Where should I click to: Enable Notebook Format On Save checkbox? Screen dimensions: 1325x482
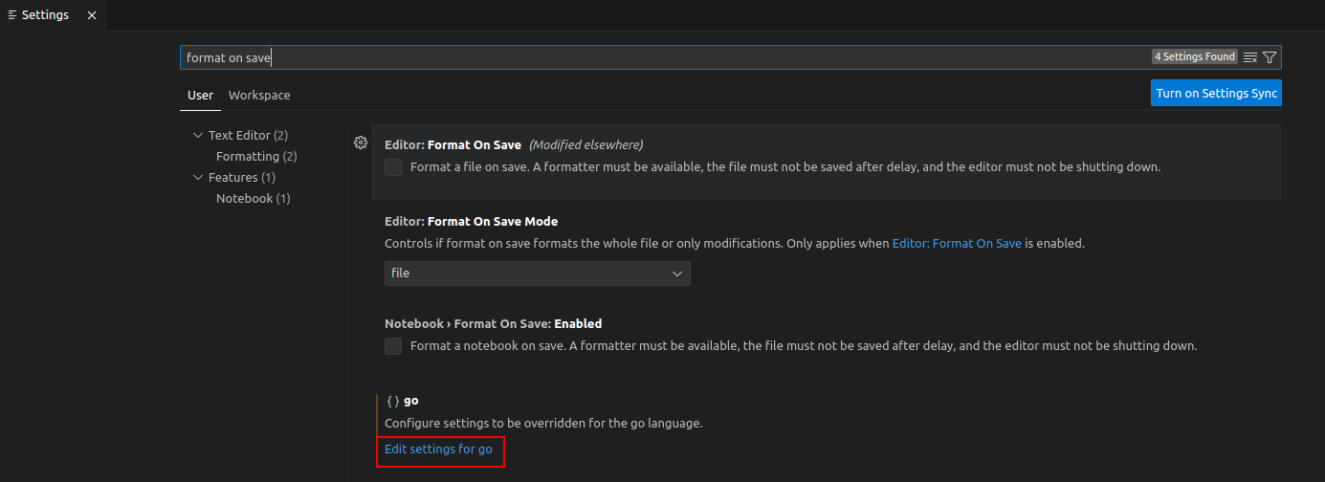[393, 346]
